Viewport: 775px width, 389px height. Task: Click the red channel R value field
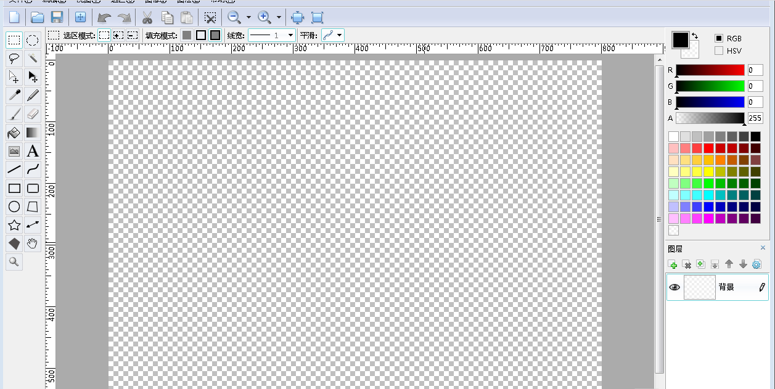[755, 70]
